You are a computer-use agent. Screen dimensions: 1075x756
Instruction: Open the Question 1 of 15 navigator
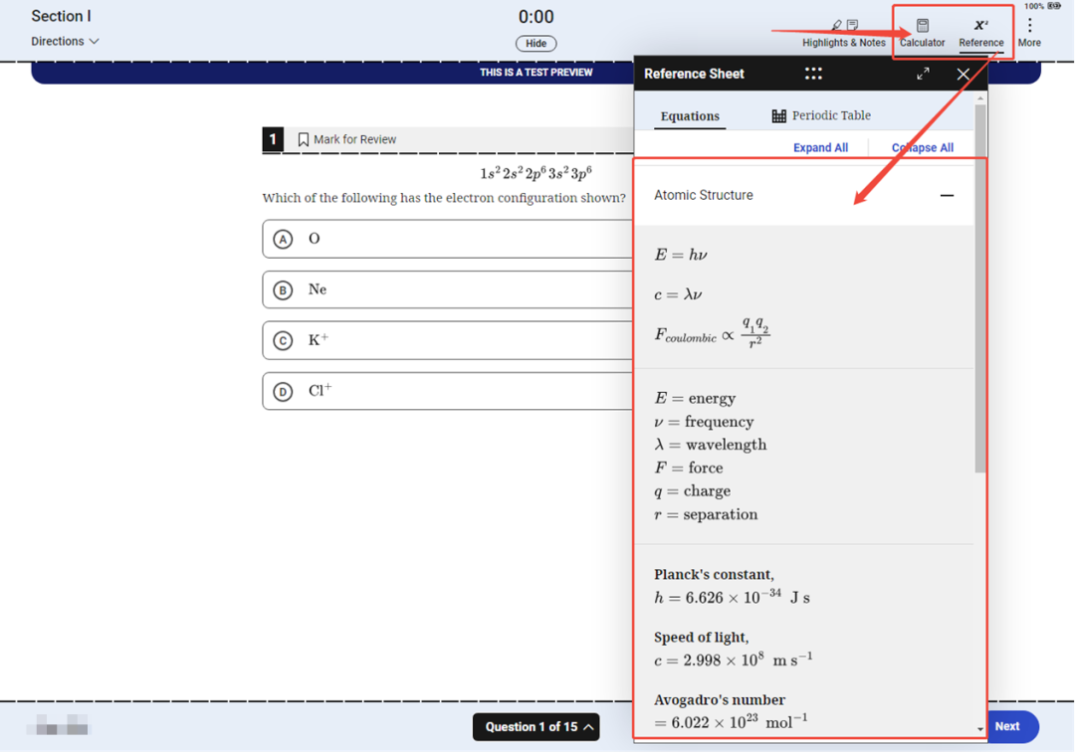pyautogui.click(x=536, y=727)
